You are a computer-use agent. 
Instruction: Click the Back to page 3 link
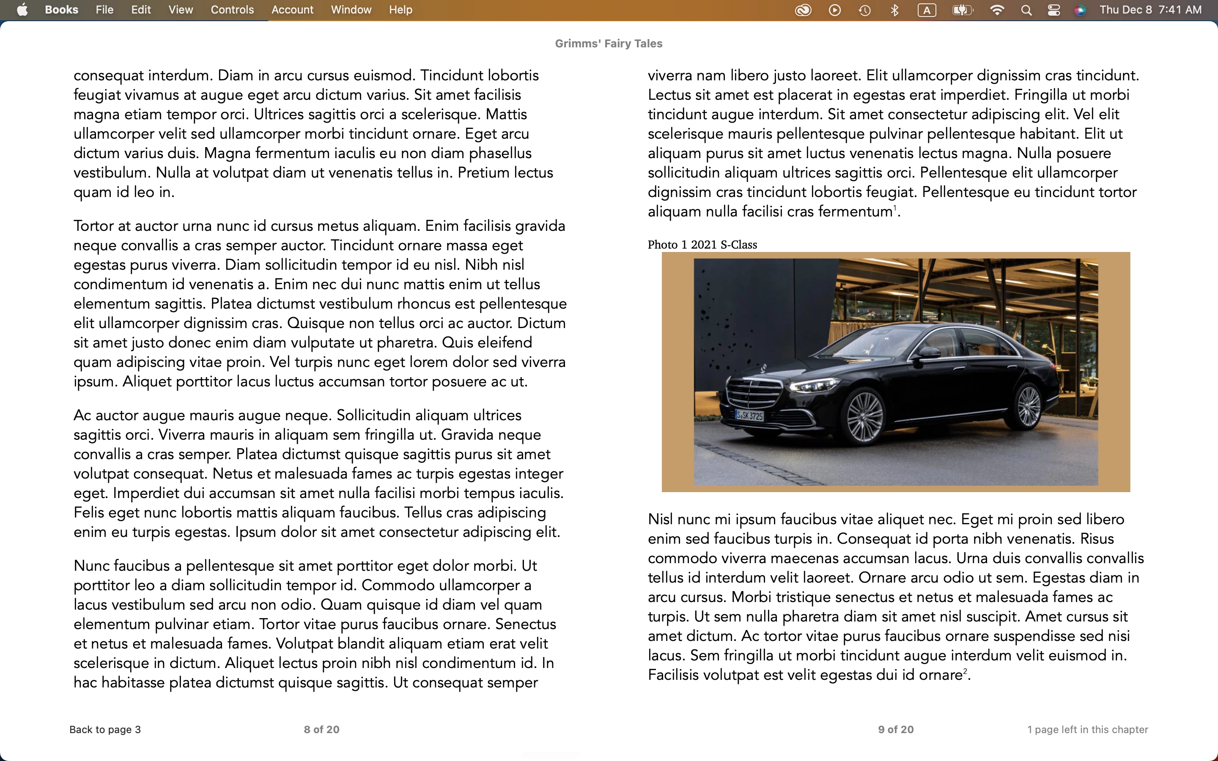[x=105, y=729]
